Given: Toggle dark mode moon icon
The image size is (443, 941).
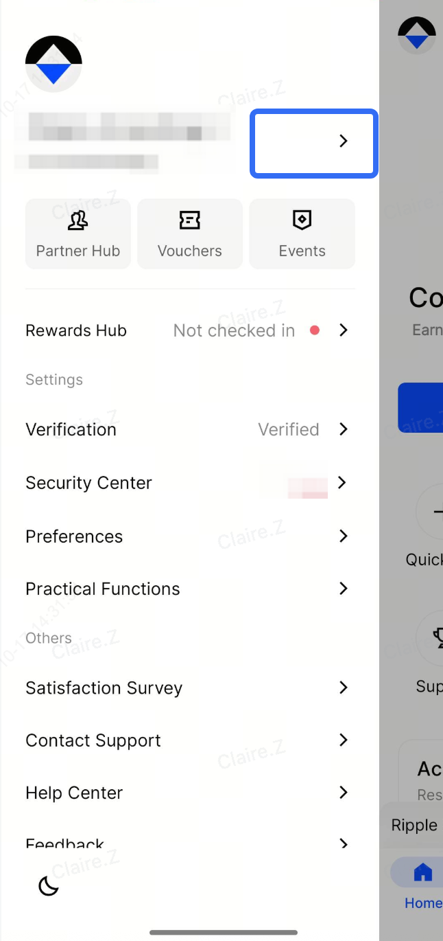Looking at the screenshot, I should pos(49,886).
